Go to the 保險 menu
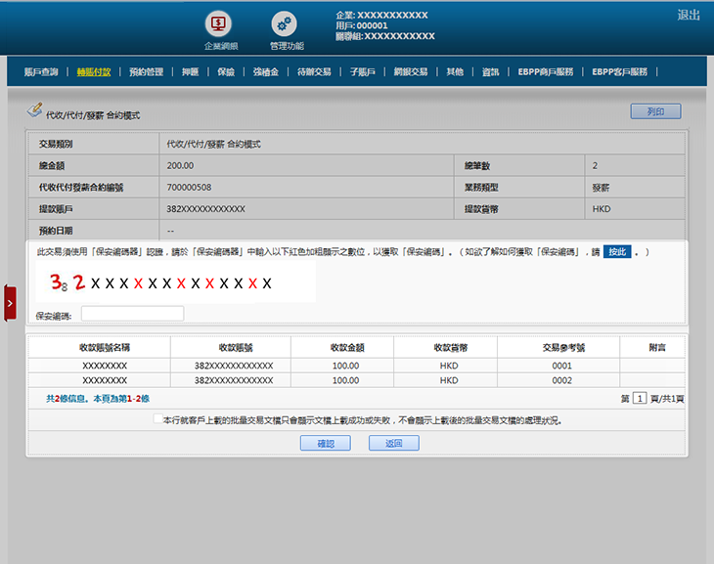The height and width of the screenshot is (564, 714). 226,71
